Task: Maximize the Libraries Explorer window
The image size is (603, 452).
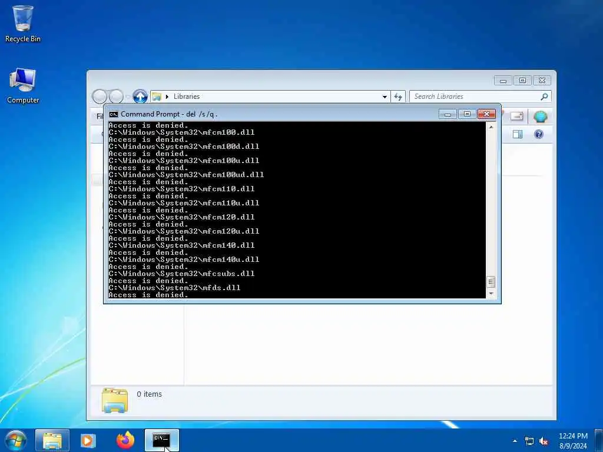Action: (x=522, y=80)
